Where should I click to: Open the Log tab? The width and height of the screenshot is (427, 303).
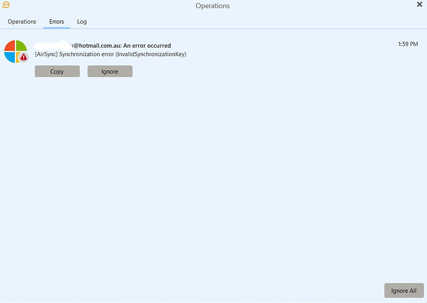82,22
